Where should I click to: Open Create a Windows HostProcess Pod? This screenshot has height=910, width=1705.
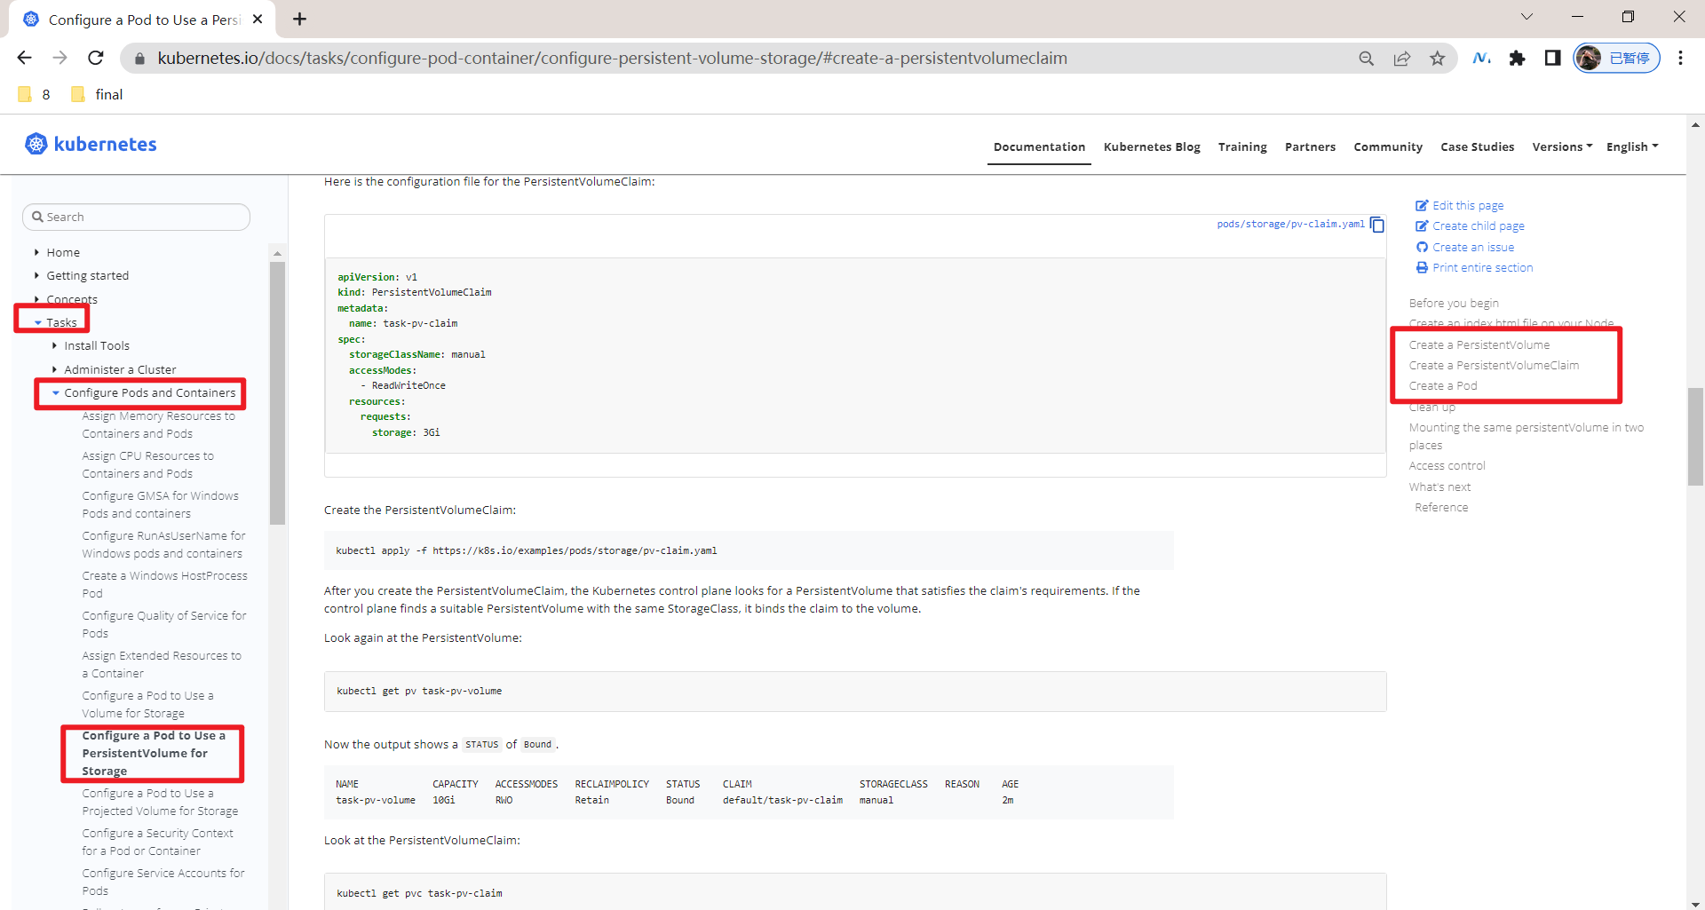[x=165, y=584]
